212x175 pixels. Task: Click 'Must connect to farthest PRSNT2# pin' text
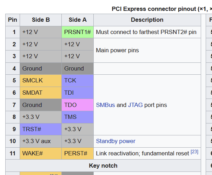pos(146,32)
